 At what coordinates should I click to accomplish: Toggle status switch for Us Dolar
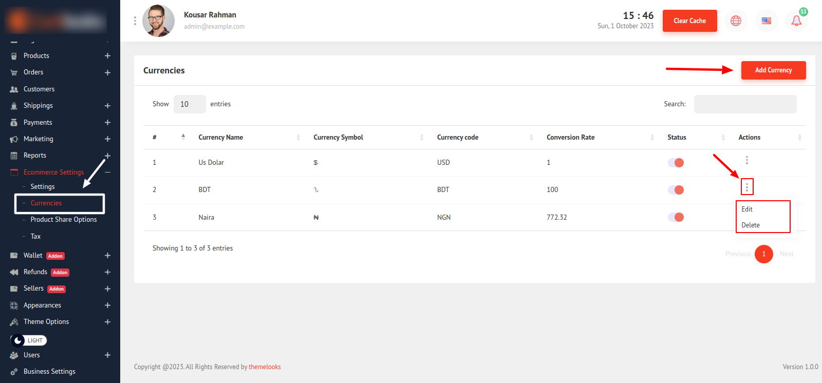pyautogui.click(x=676, y=163)
